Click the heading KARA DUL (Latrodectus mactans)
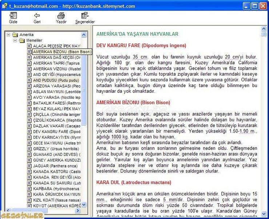Viewport: 269px width, 219px height. [134, 182]
